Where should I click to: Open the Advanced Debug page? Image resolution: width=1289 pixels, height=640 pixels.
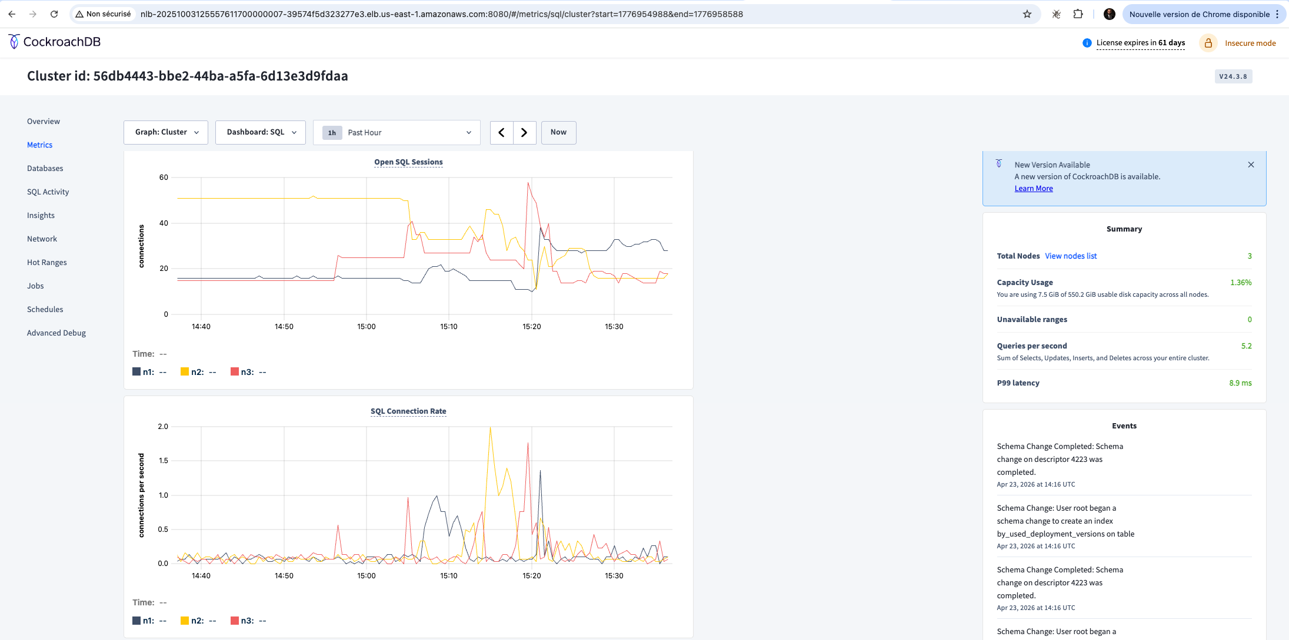[x=56, y=333]
